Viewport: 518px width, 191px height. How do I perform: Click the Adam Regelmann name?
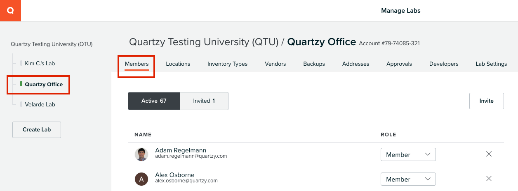(x=181, y=150)
